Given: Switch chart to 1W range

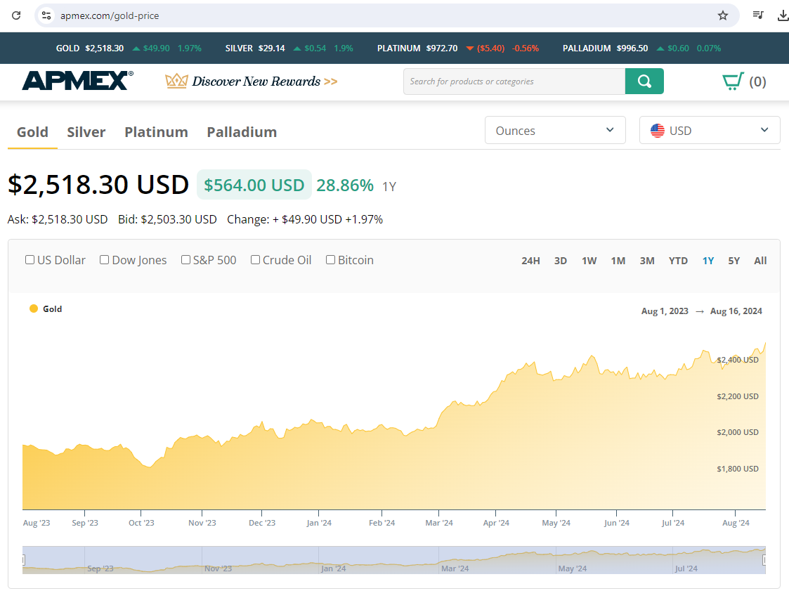Looking at the screenshot, I should pos(589,261).
